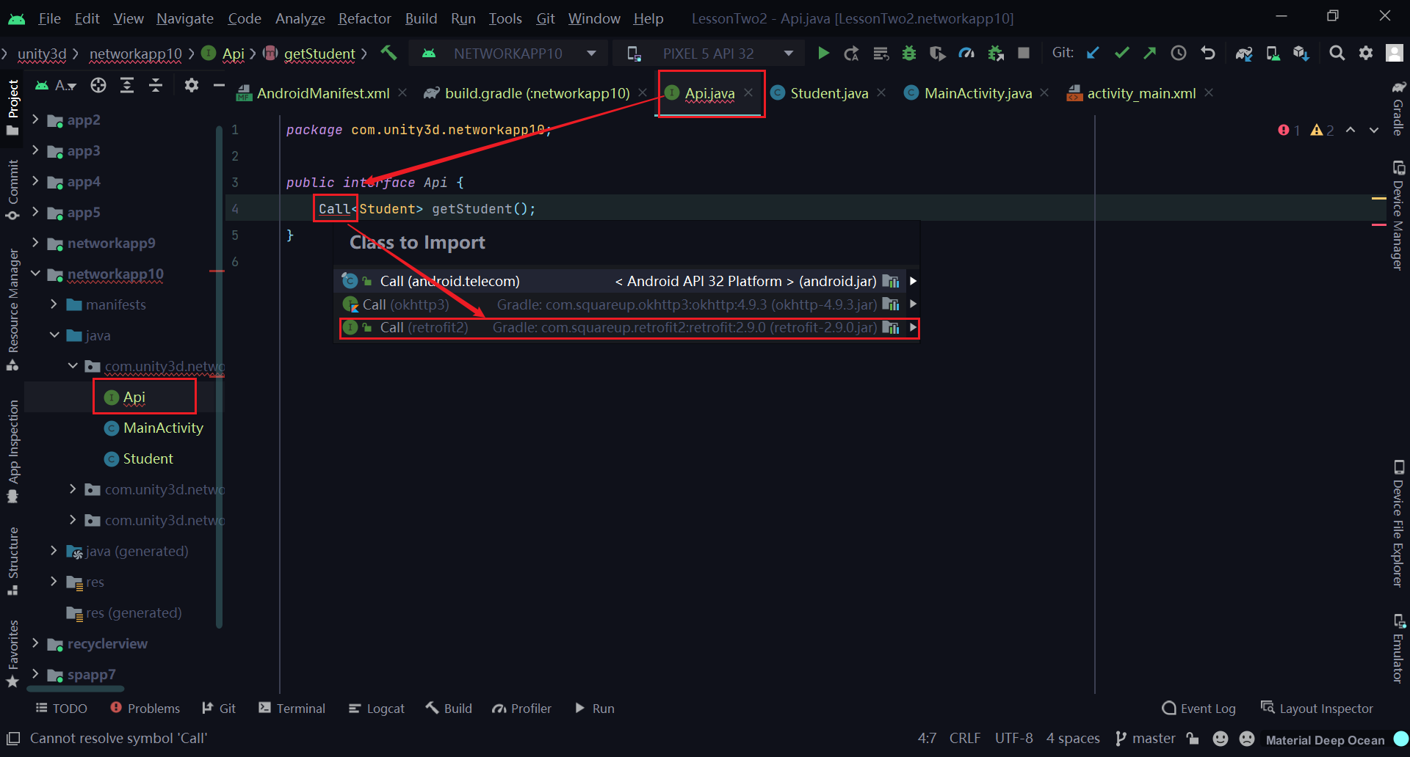Hide Project panel with minus icon
1410x757 pixels.
(219, 86)
